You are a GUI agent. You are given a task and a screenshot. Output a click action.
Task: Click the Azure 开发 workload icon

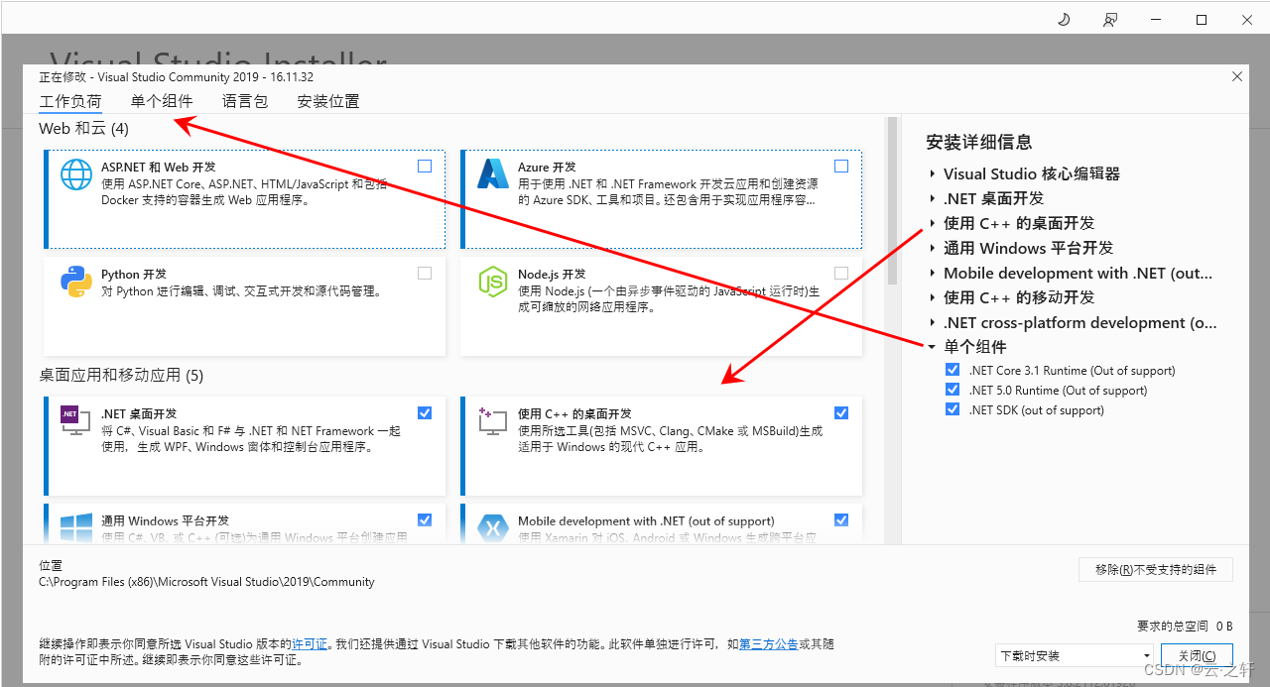493,173
